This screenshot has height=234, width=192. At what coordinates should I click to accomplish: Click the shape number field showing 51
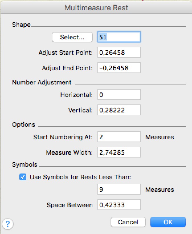(119, 37)
